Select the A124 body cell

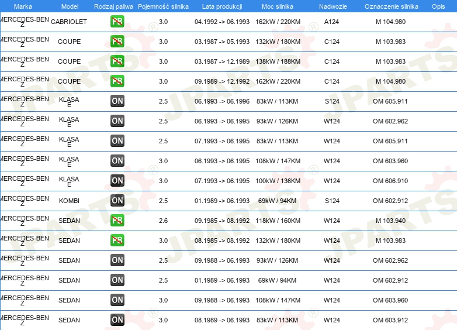tap(332, 22)
